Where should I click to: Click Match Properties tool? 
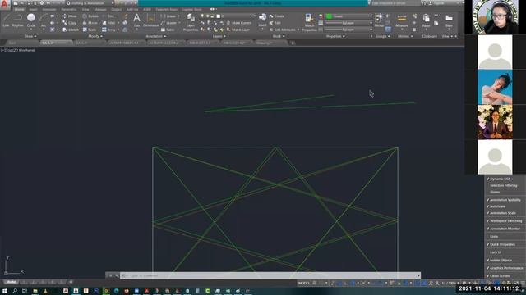point(309,22)
